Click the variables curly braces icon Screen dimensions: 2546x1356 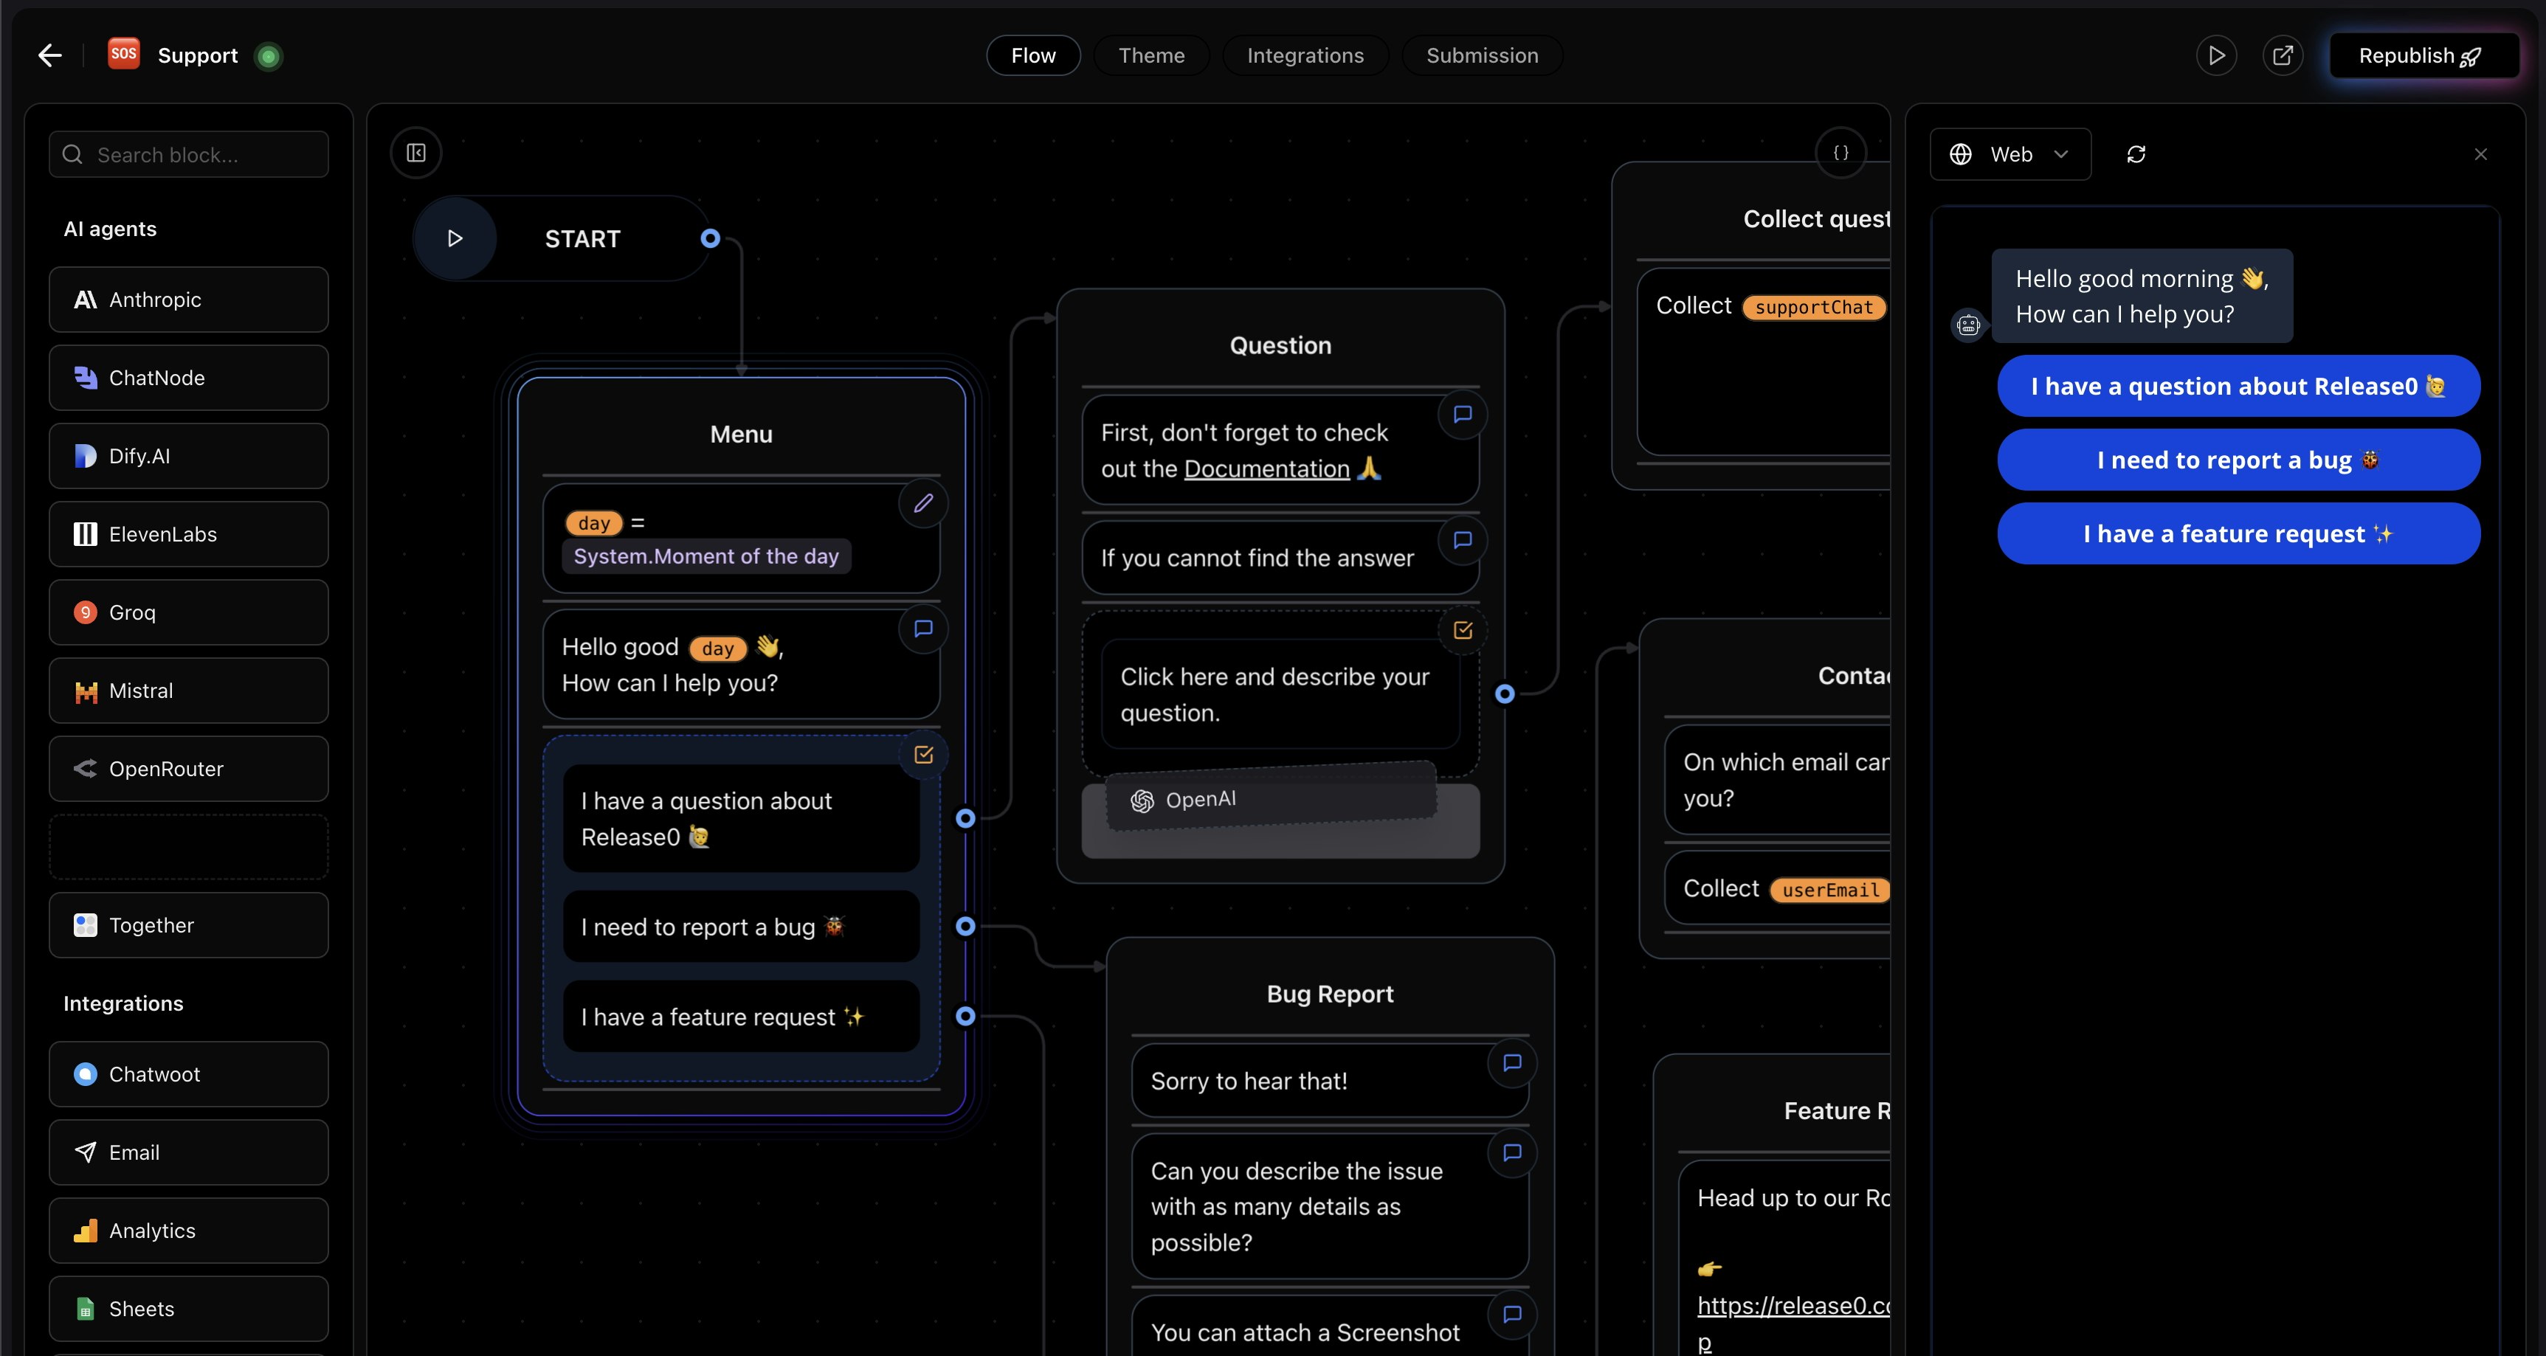(1840, 153)
